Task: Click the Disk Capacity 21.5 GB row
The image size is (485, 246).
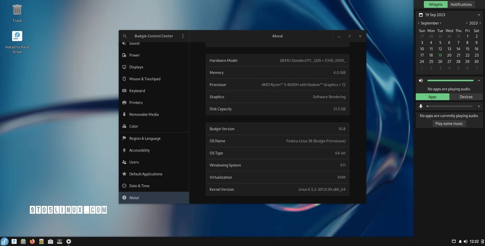Action: [278, 109]
